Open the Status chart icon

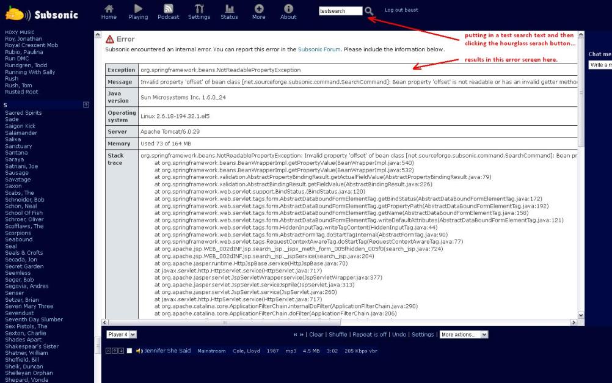229,12
